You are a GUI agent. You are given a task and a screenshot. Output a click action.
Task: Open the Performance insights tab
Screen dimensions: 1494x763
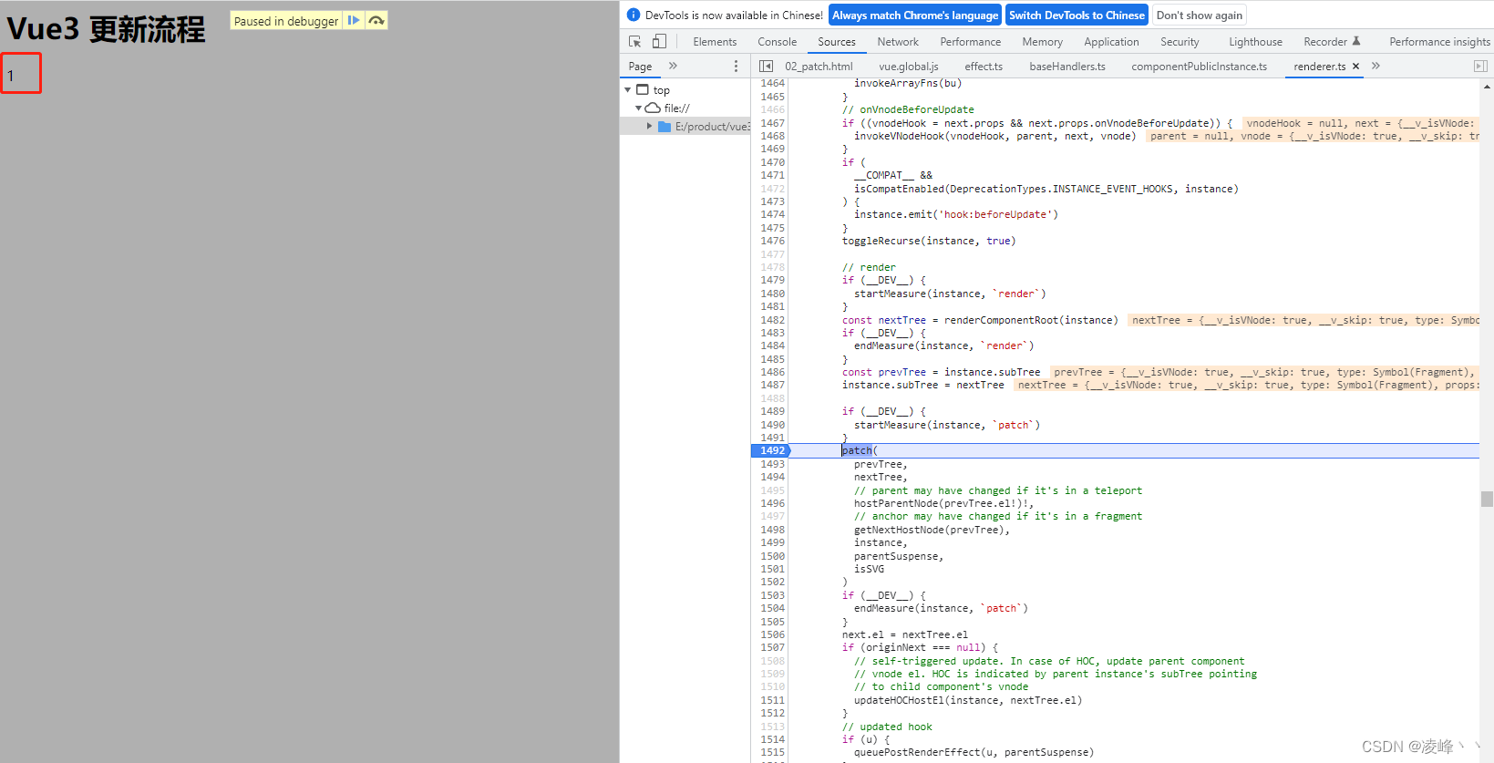click(x=1439, y=42)
